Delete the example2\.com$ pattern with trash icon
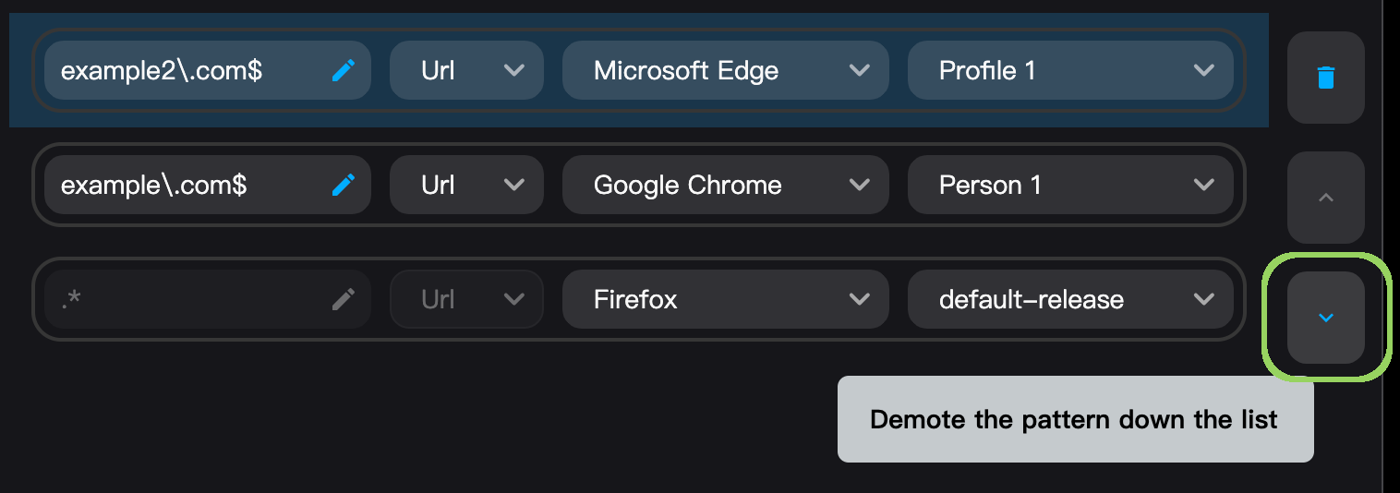The width and height of the screenshot is (1400, 493). [1326, 78]
